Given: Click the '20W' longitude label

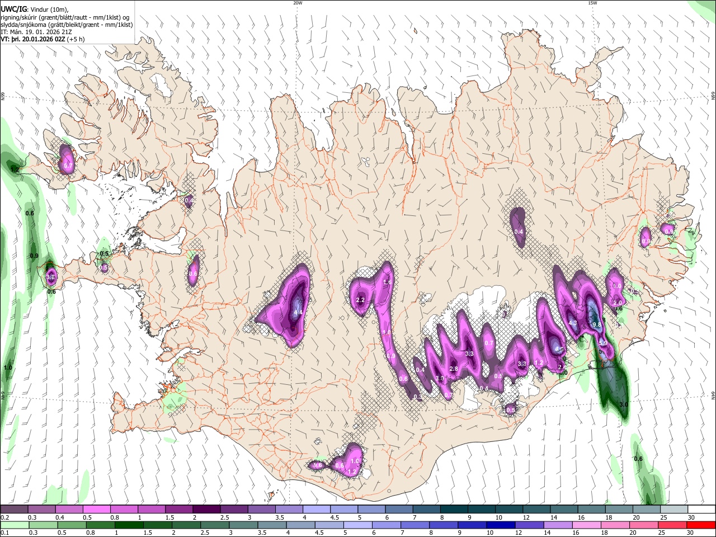Looking at the screenshot, I should 298,3.
